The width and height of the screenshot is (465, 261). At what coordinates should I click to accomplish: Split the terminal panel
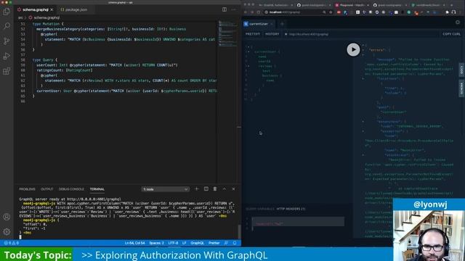pyautogui.click(x=206, y=188)
